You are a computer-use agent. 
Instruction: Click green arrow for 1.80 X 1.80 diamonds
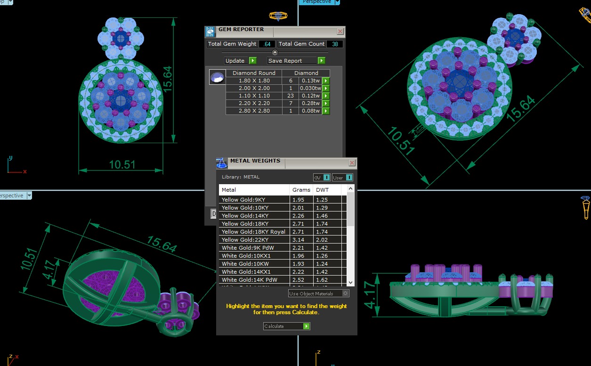(325, 81)
